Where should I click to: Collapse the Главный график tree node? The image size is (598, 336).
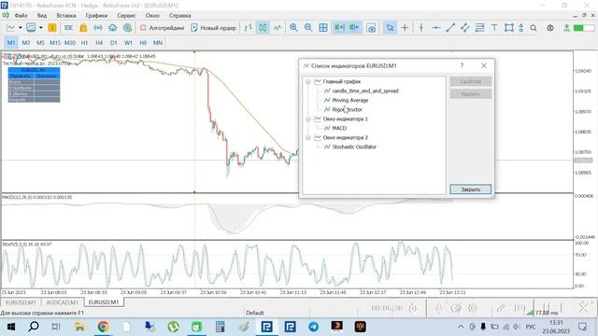tap(308, 81)
